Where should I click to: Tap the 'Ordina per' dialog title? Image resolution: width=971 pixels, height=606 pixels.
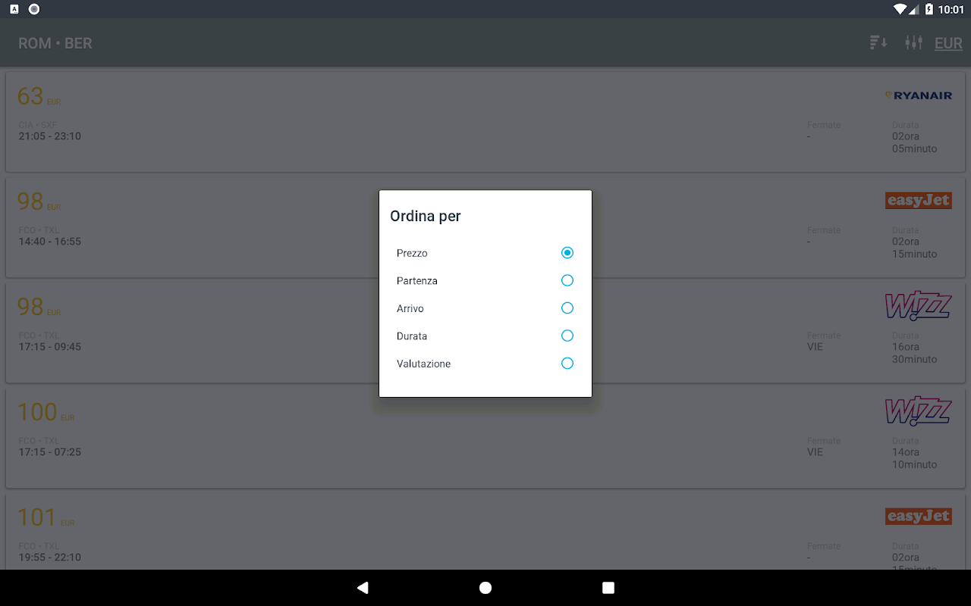pyautogui.click(x=426, y=216)
